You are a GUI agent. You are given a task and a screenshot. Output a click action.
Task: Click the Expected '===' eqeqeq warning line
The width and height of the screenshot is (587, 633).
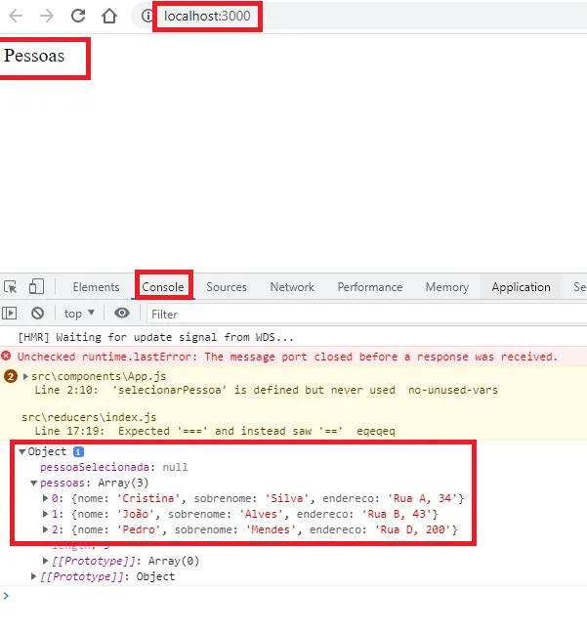(215, 431)
